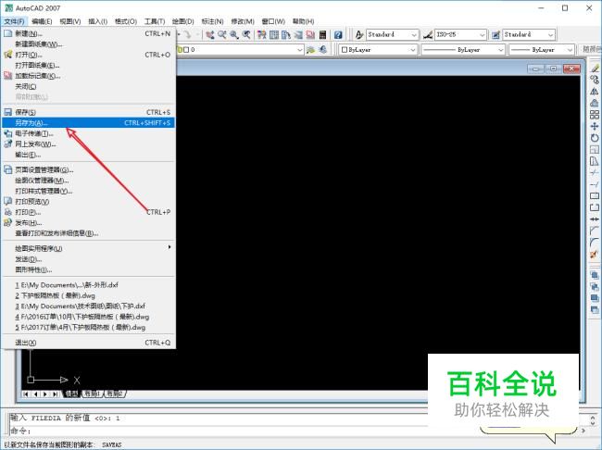Choose 打开(O)... menu entry
Image resolution: width=602 pixels, height=450 pixels.
(x=88, y=55)
